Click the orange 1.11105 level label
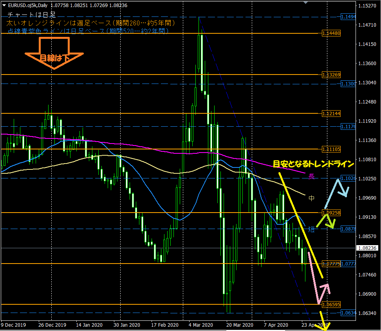This screenshot has width=381, height=331. tap(331, 149)
